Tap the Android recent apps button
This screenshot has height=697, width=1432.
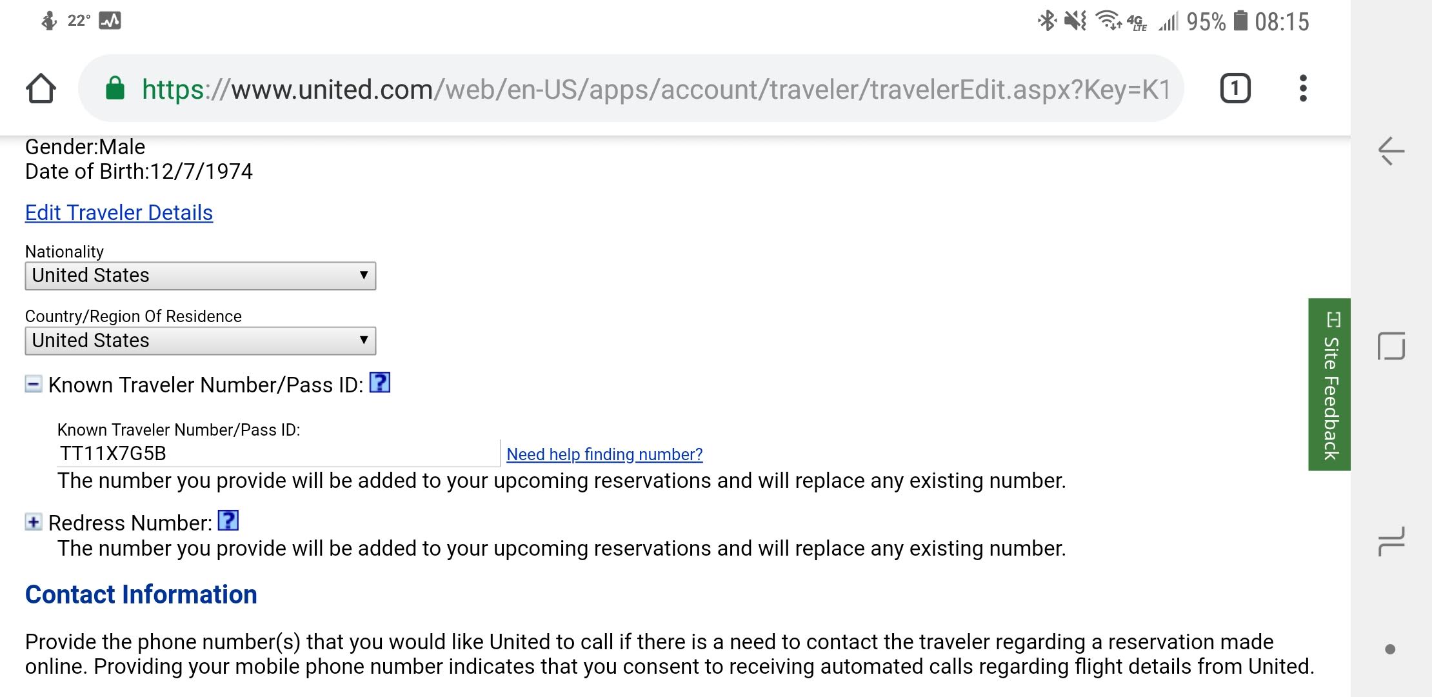pyautogui.click(x=1391, y=541)
